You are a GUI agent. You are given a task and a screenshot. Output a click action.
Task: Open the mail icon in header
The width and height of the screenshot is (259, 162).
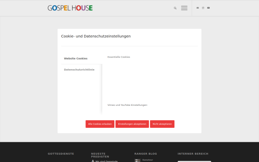198,8
